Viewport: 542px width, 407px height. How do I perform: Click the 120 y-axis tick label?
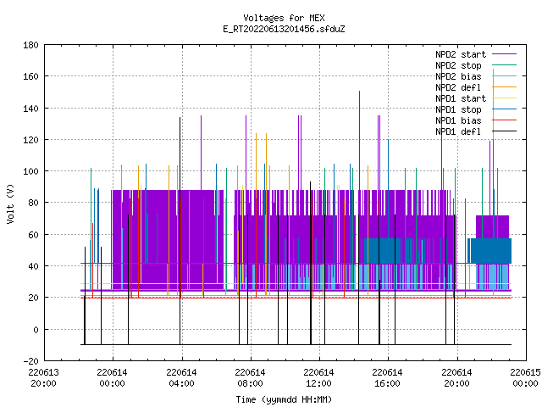(30, 140)
